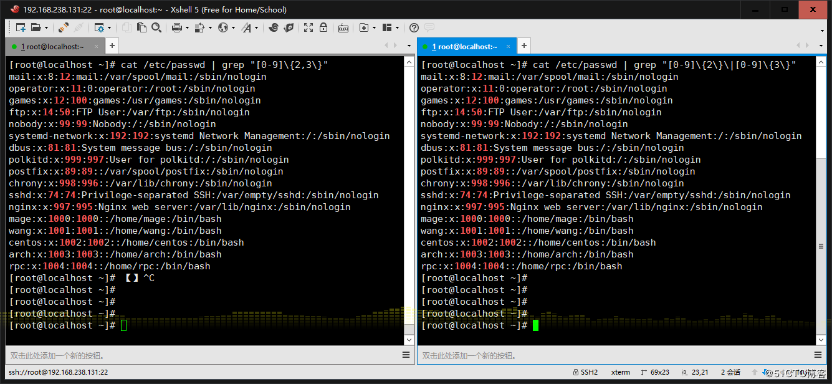832x384 pixels.
Task: Add a new tab in left pane
Action: click(112, 46)
